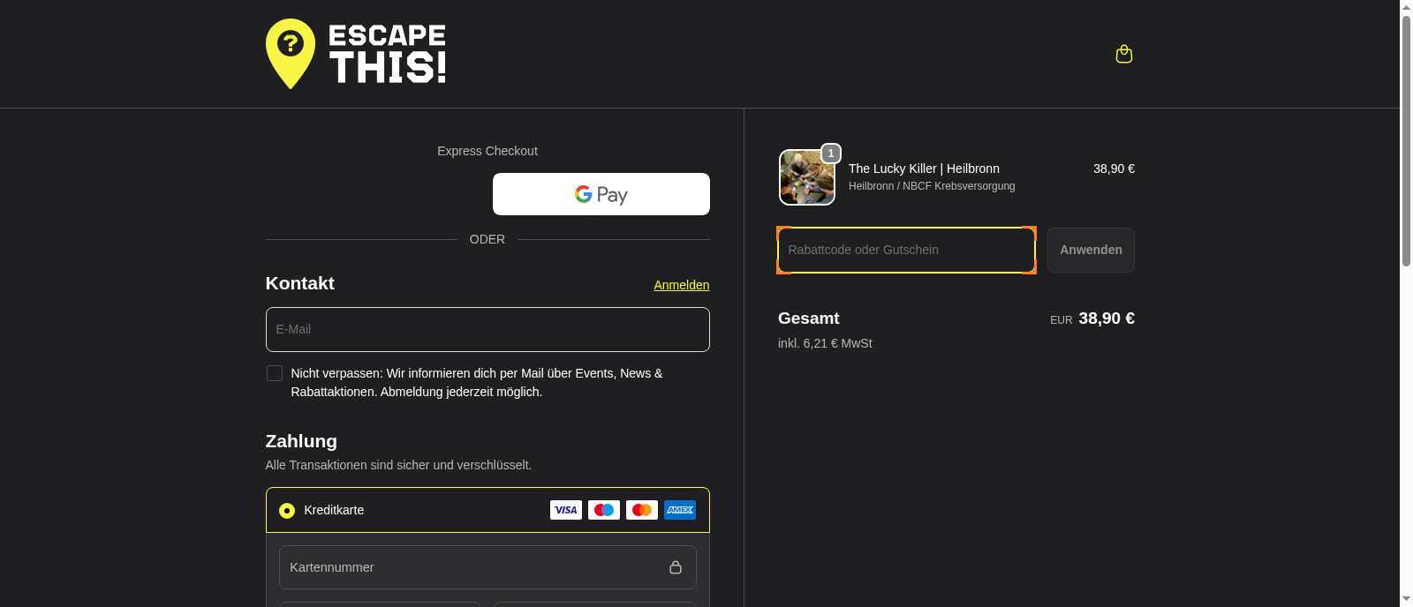Click the Mastercard icon

tap(642, 510)
